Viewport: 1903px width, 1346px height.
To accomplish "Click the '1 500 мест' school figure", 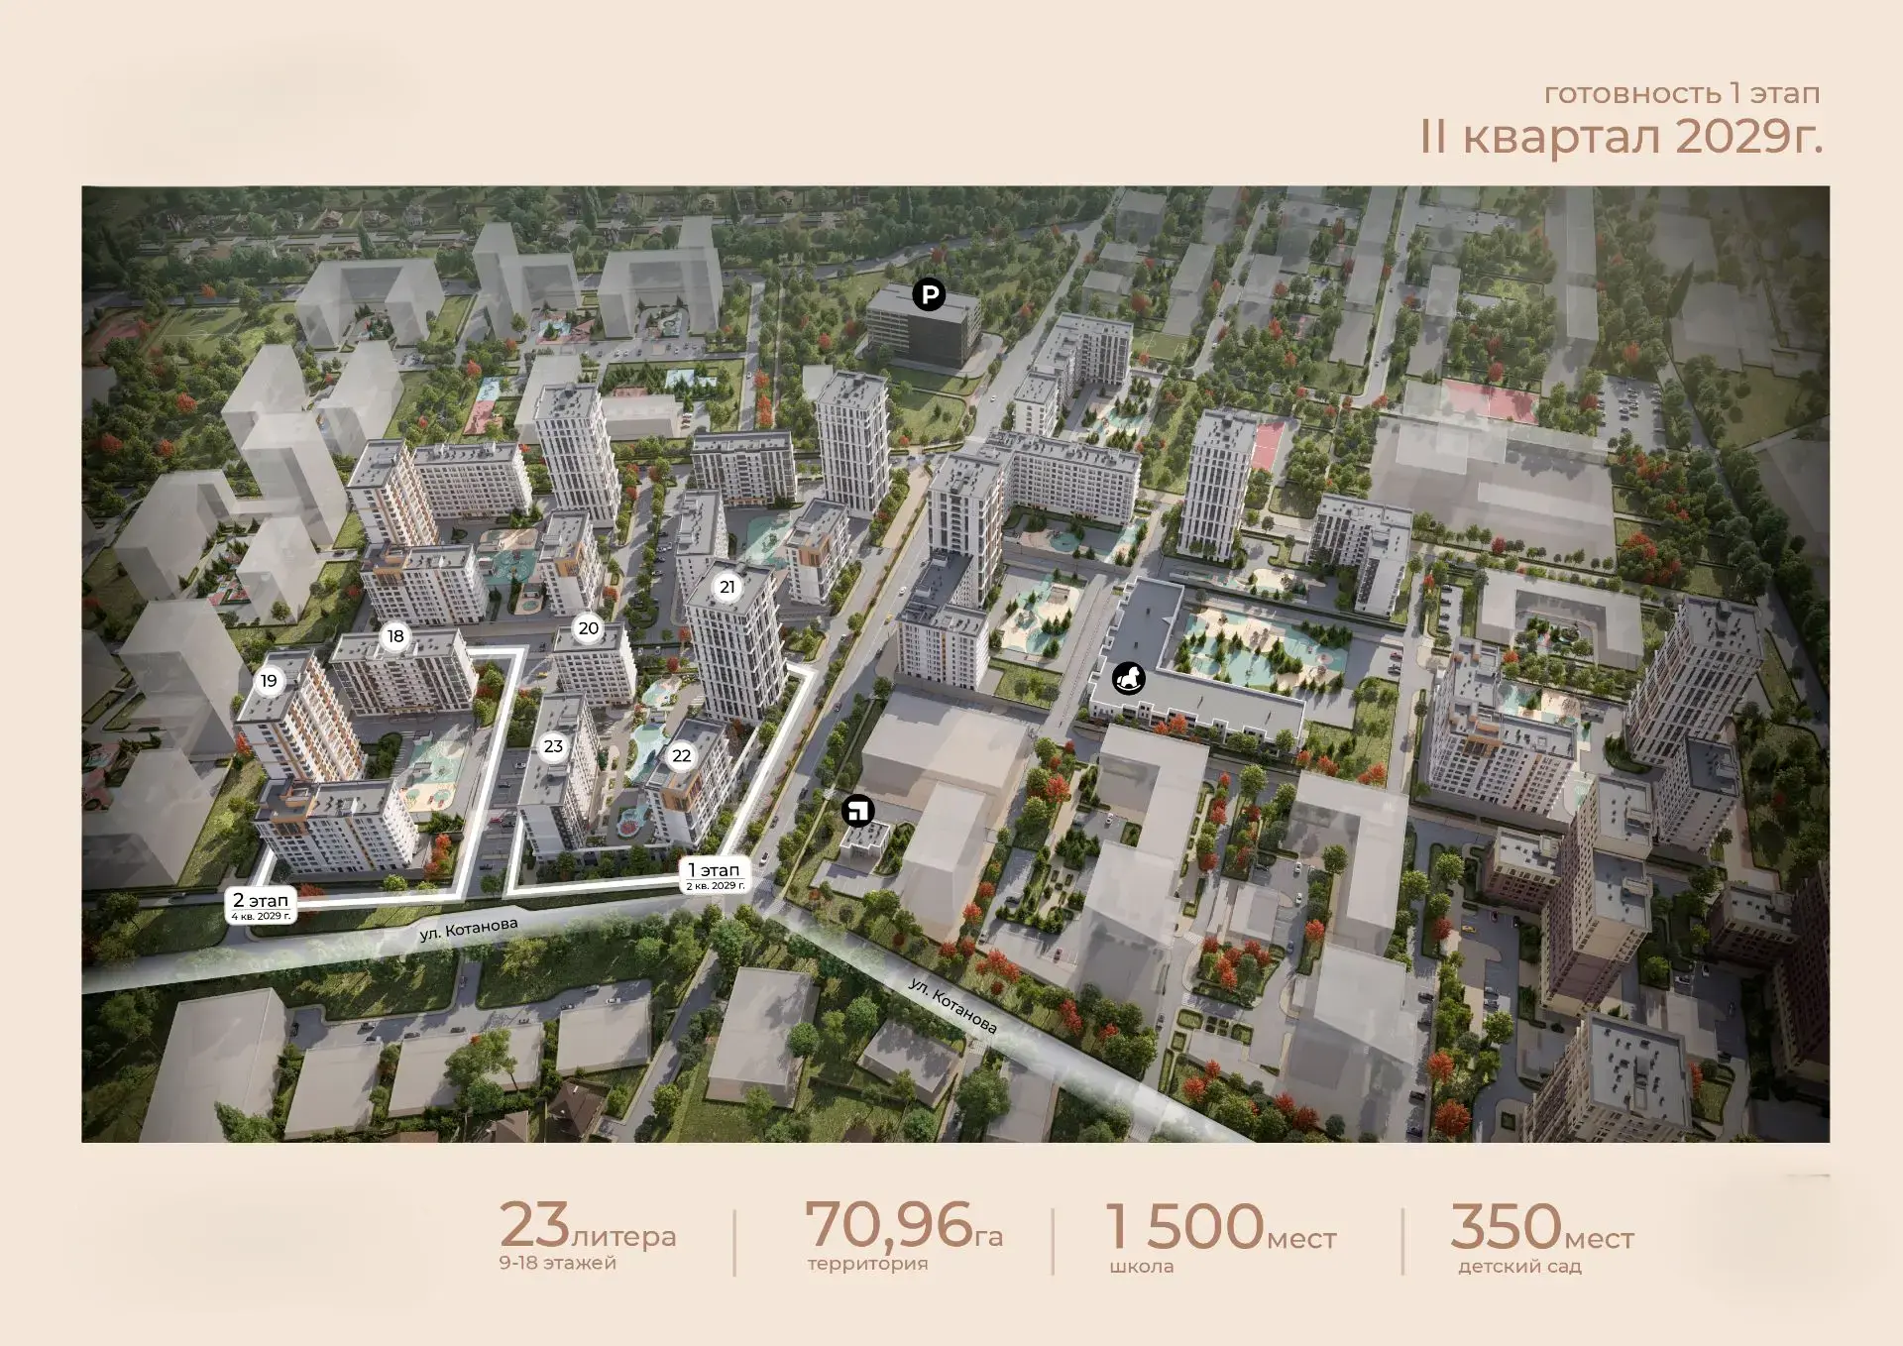I will click(x=1221, y=1227).
